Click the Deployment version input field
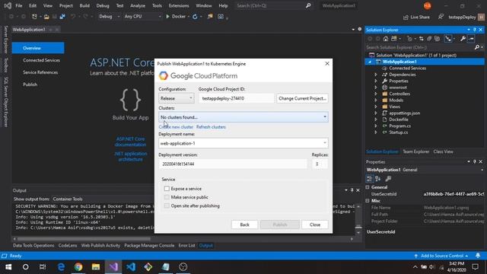Screen dimensions: 487x274 233,164
